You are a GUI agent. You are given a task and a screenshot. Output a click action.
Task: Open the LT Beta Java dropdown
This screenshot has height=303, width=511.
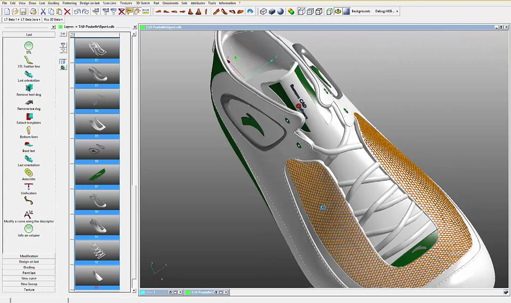click(31, 19)
